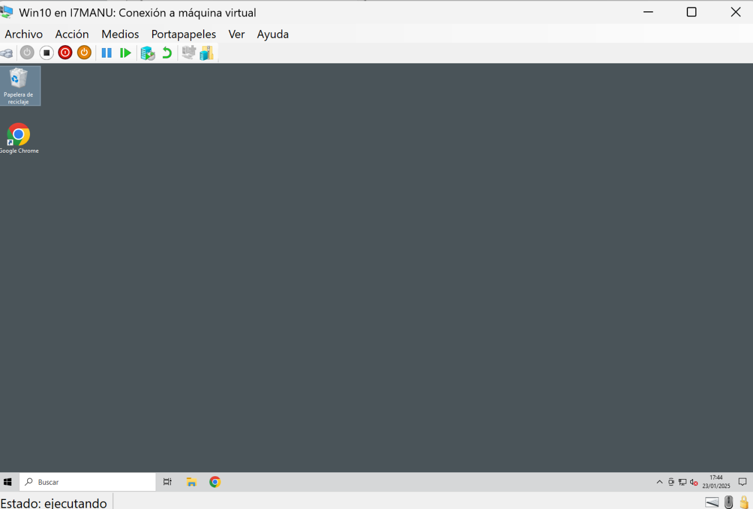The image size is (753, 509).
Task: Select the Papelera de reciclaje desktop icon
Action: click(x=19, y=85)
